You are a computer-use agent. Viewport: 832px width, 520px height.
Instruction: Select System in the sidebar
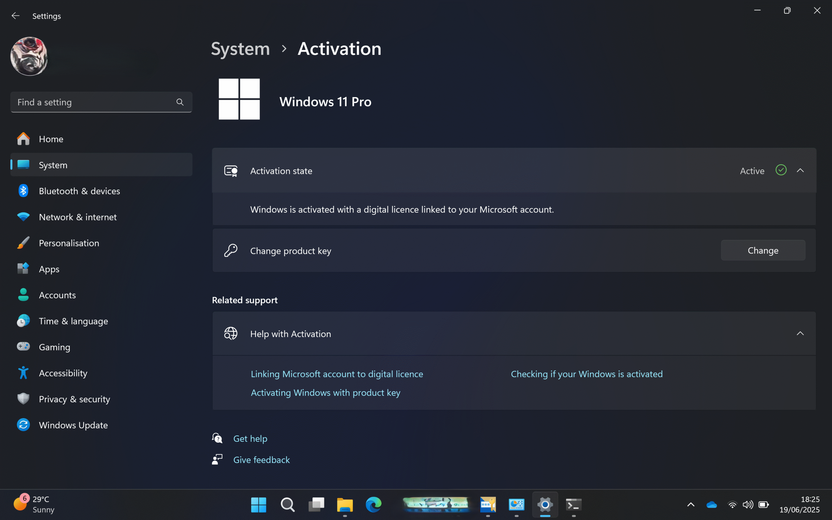click(101, 165)
